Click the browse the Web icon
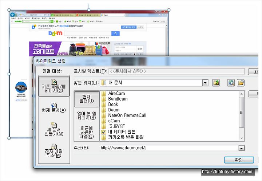The height and width of the screenshot is (181, 262). tap(231, 83)
